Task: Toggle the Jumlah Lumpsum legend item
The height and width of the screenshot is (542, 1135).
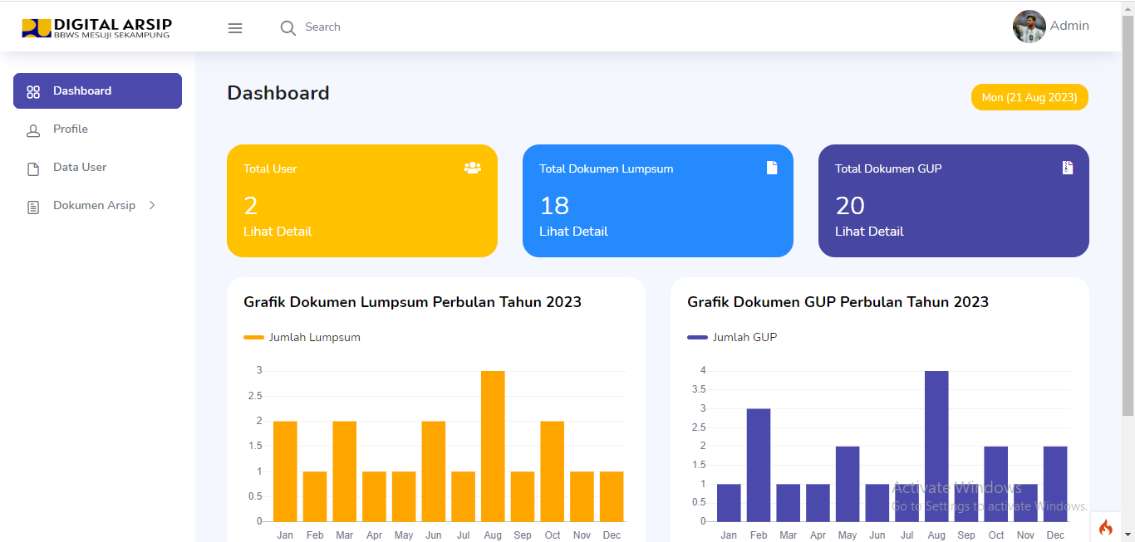Action: (x=302, y=337)
